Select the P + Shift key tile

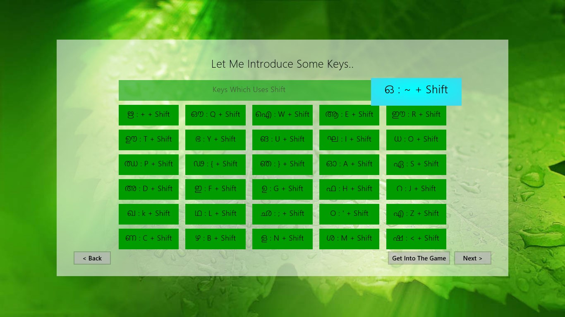(148, 164)
